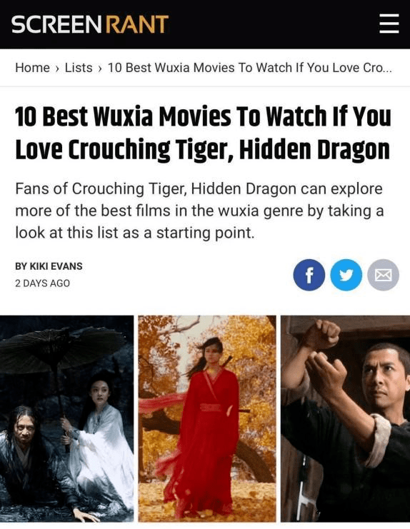This screenshot has height=529, width=410.
Task: Share the article on Facebook
Action: click(309, 275)
